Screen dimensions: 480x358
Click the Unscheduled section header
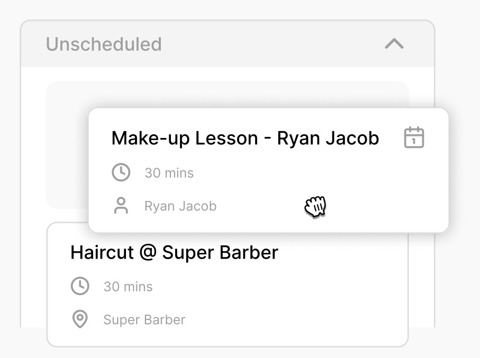click(x=104, y=44)
